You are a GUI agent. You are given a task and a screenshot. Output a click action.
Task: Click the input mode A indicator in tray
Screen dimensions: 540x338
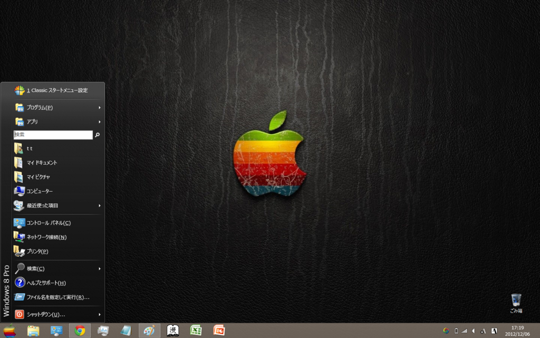494,331
